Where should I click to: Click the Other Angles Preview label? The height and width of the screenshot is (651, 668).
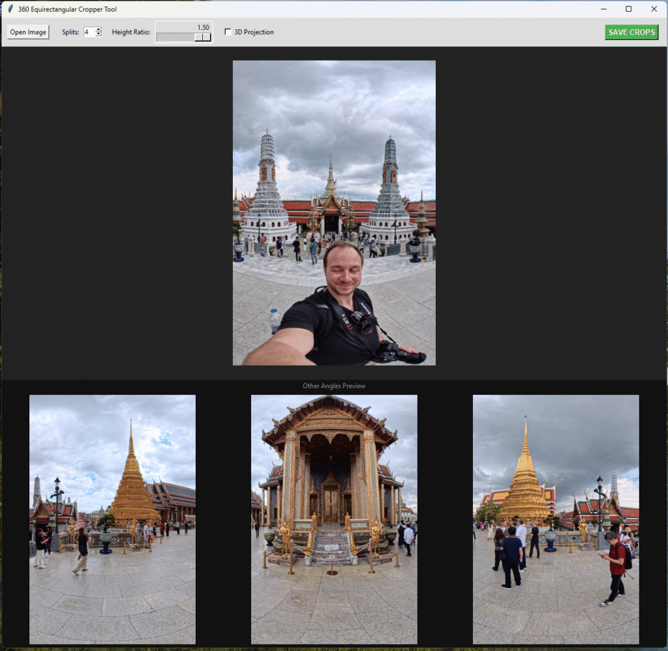334,386
